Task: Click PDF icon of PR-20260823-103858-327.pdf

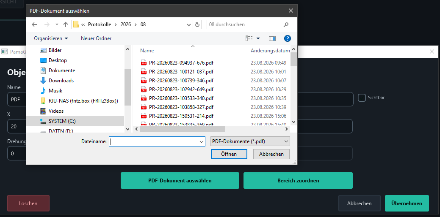Action: (144, 107)
